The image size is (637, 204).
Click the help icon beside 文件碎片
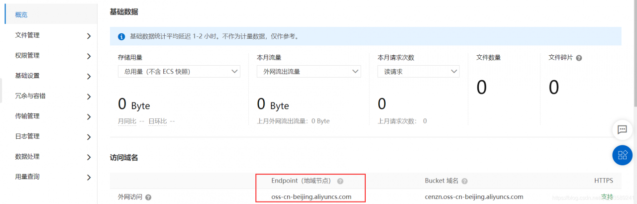[x=579, y=58]
